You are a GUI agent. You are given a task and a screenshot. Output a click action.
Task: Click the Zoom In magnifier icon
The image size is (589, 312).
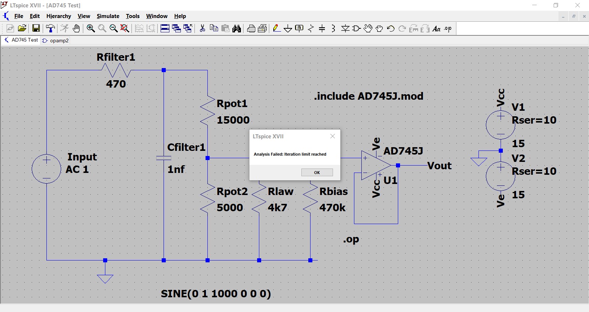[x=91, y=28]
